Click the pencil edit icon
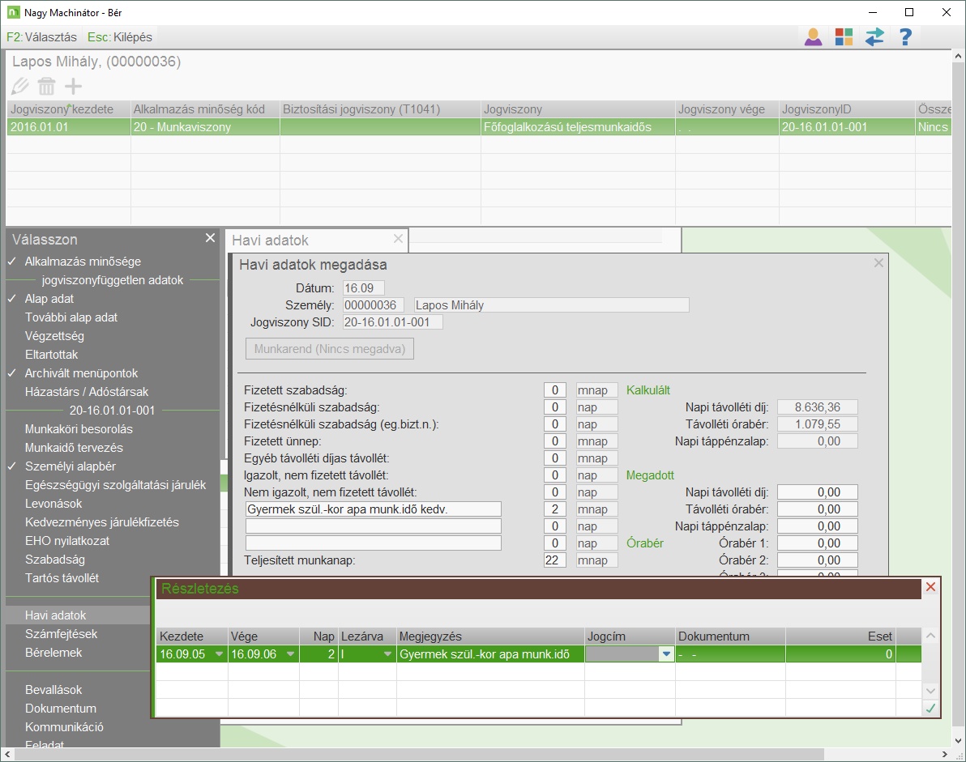 21,87
